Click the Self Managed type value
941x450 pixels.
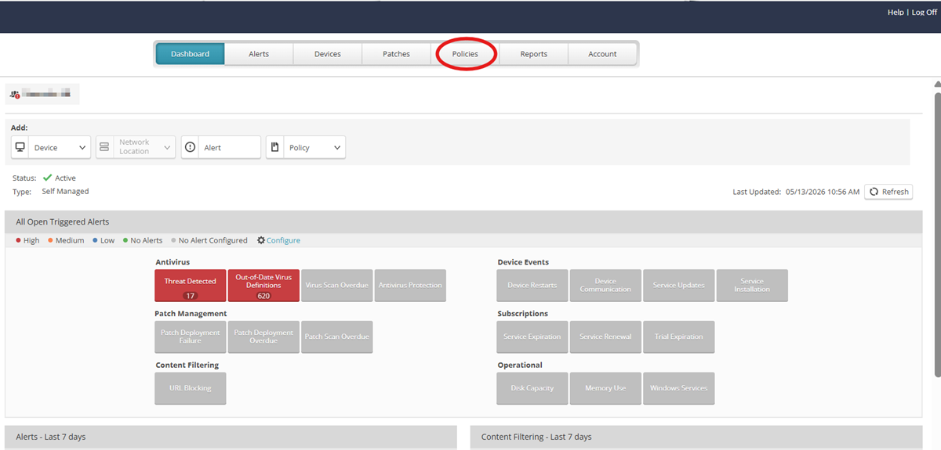click(x=65, y=191)
